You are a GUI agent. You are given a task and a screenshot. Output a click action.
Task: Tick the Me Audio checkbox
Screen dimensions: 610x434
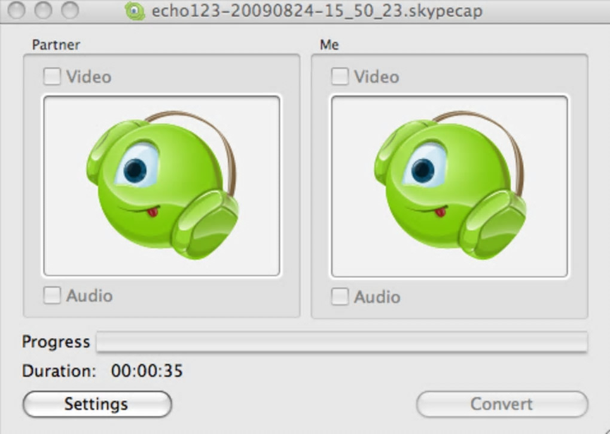click(x=340, y=297)
